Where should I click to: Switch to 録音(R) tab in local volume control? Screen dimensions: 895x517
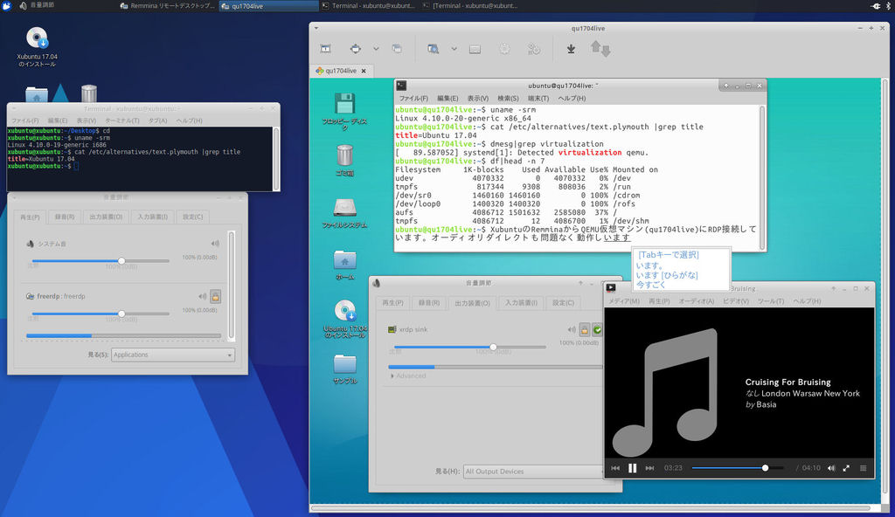(65, 217)
